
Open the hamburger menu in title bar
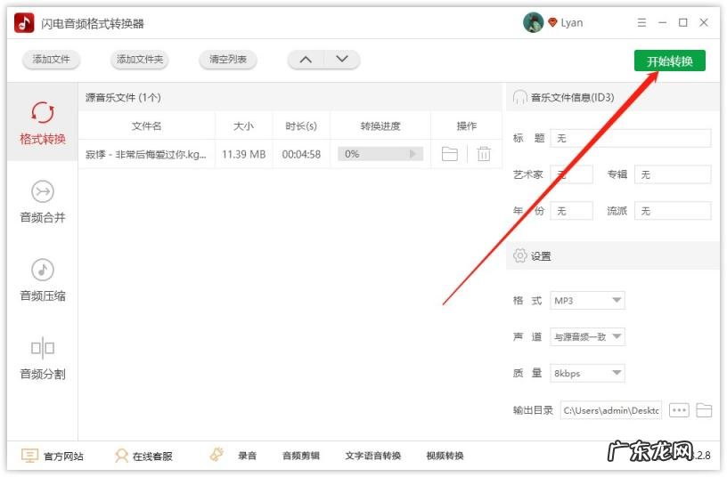click(641, 22)
